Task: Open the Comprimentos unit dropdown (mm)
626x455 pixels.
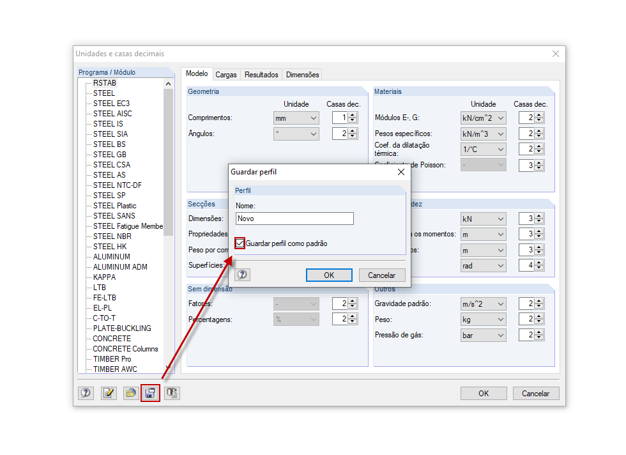Action: [296, 118]
